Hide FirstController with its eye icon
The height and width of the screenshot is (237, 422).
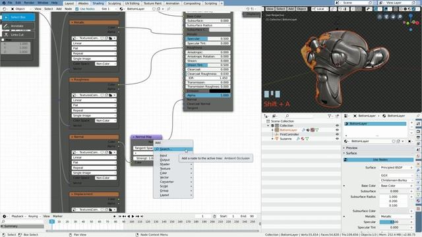click(x=337, y=134)
